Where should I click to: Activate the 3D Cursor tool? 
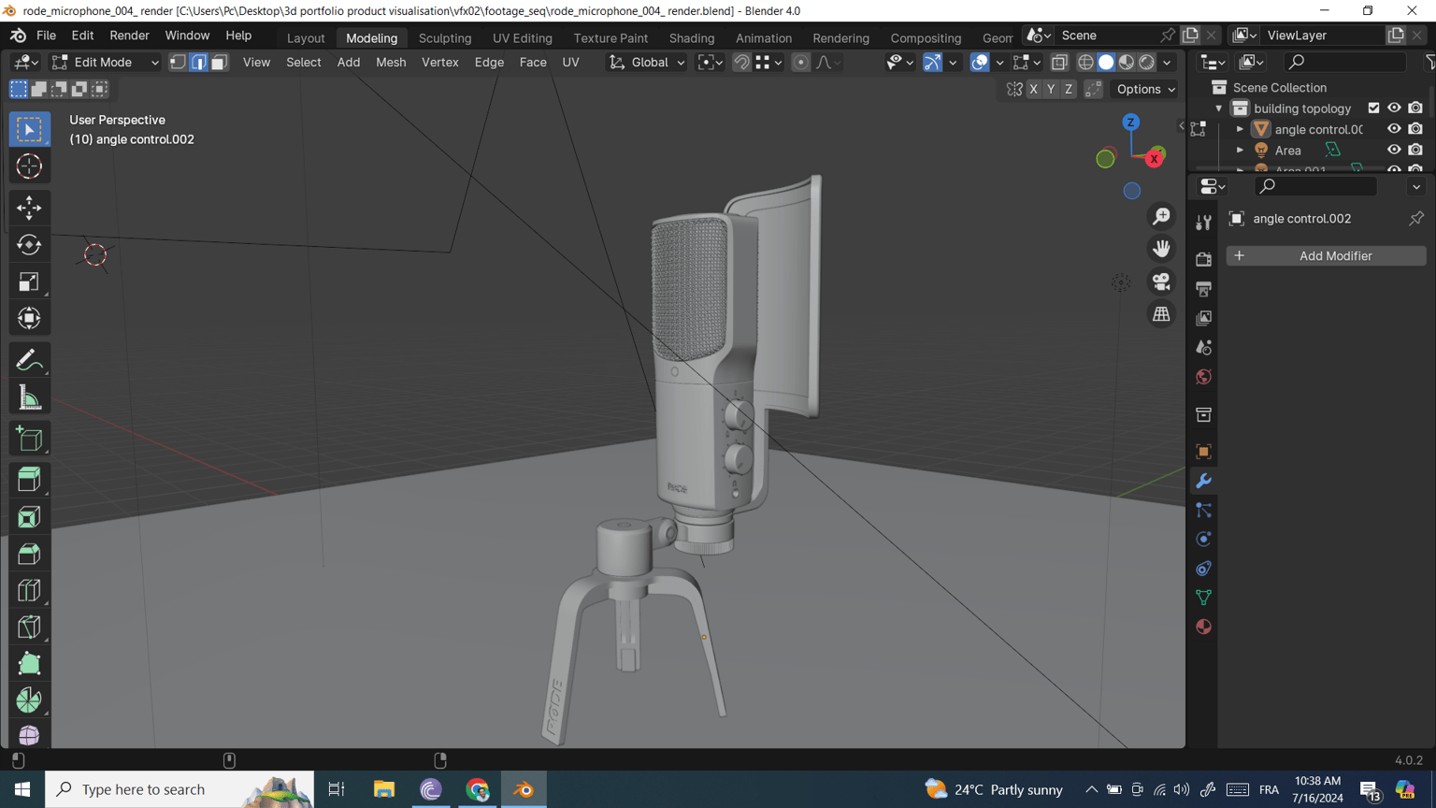[29, 166]
